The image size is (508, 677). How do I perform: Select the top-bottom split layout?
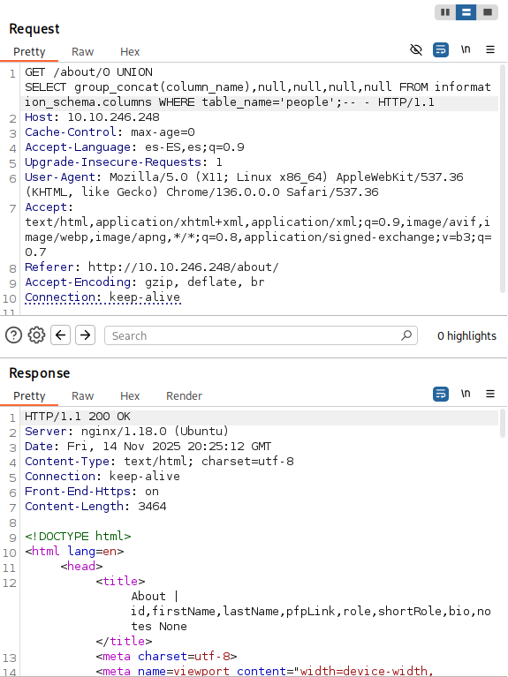[x=466, y=12]
